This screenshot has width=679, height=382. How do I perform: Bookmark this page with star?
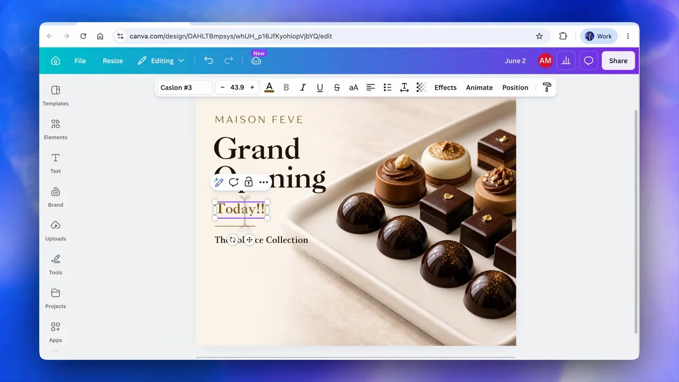[539, 36]
